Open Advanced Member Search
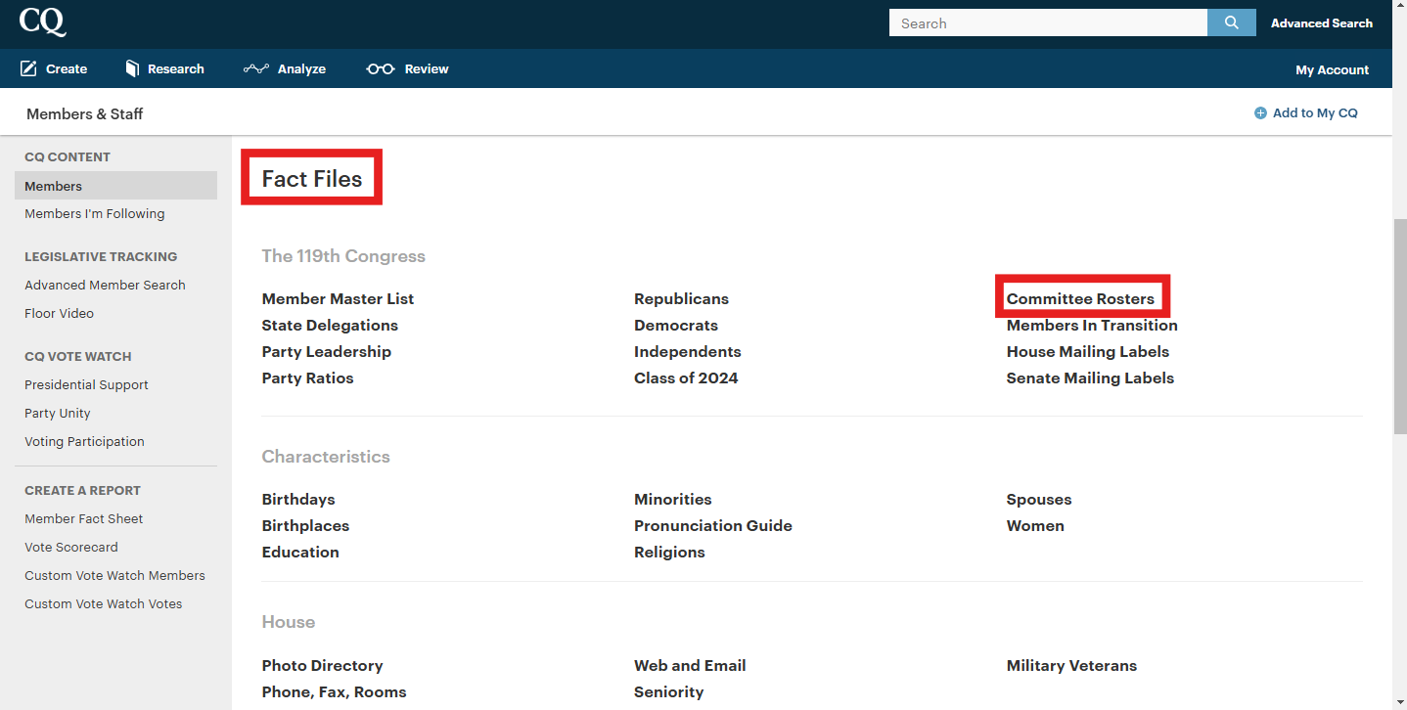 (105, 285)
